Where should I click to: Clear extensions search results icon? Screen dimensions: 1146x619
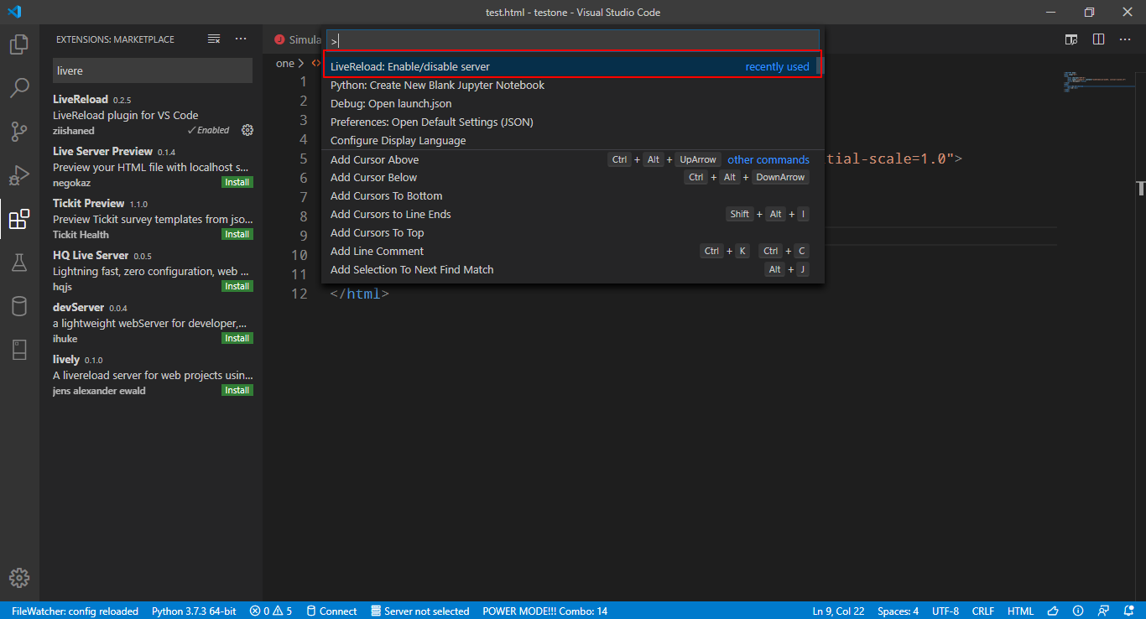pos(214,39)
